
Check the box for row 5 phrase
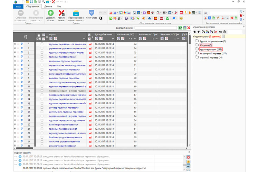click(42, 61)
